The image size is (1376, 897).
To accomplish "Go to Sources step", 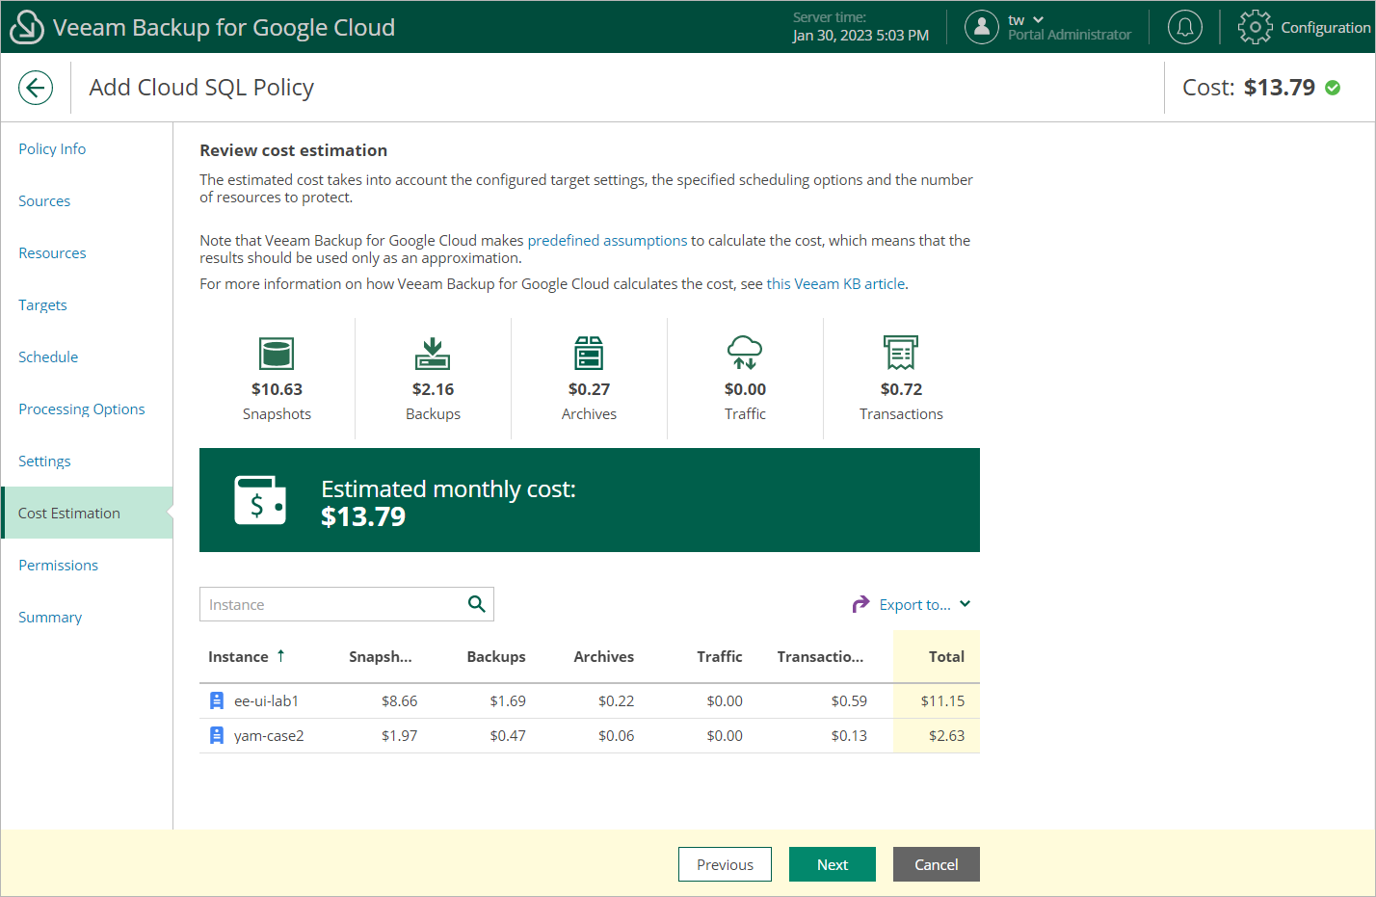I will (x=44, y=200).
